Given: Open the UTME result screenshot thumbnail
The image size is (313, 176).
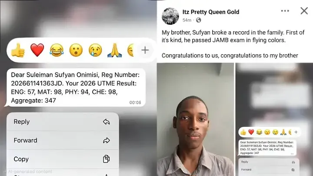Looking at the screenshot, I should pyautogui.click(x=274, y=120).
